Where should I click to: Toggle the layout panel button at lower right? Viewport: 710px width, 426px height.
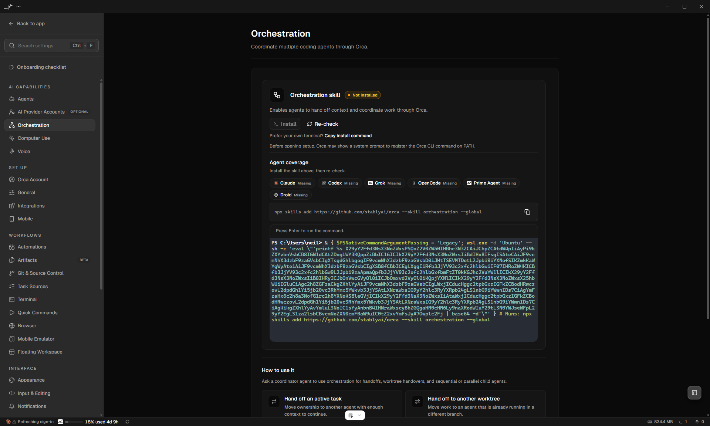pos(694,393)
